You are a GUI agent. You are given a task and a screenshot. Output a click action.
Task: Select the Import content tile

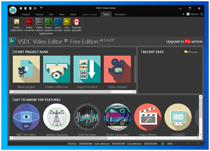click(x=87, y=72)
